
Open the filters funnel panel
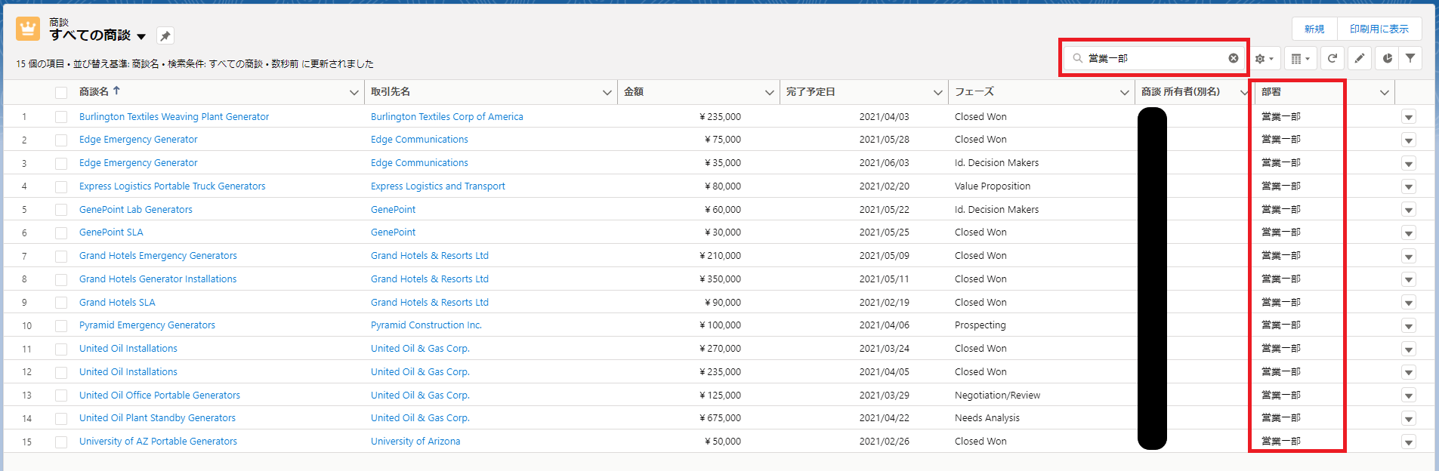[1410, 58]
